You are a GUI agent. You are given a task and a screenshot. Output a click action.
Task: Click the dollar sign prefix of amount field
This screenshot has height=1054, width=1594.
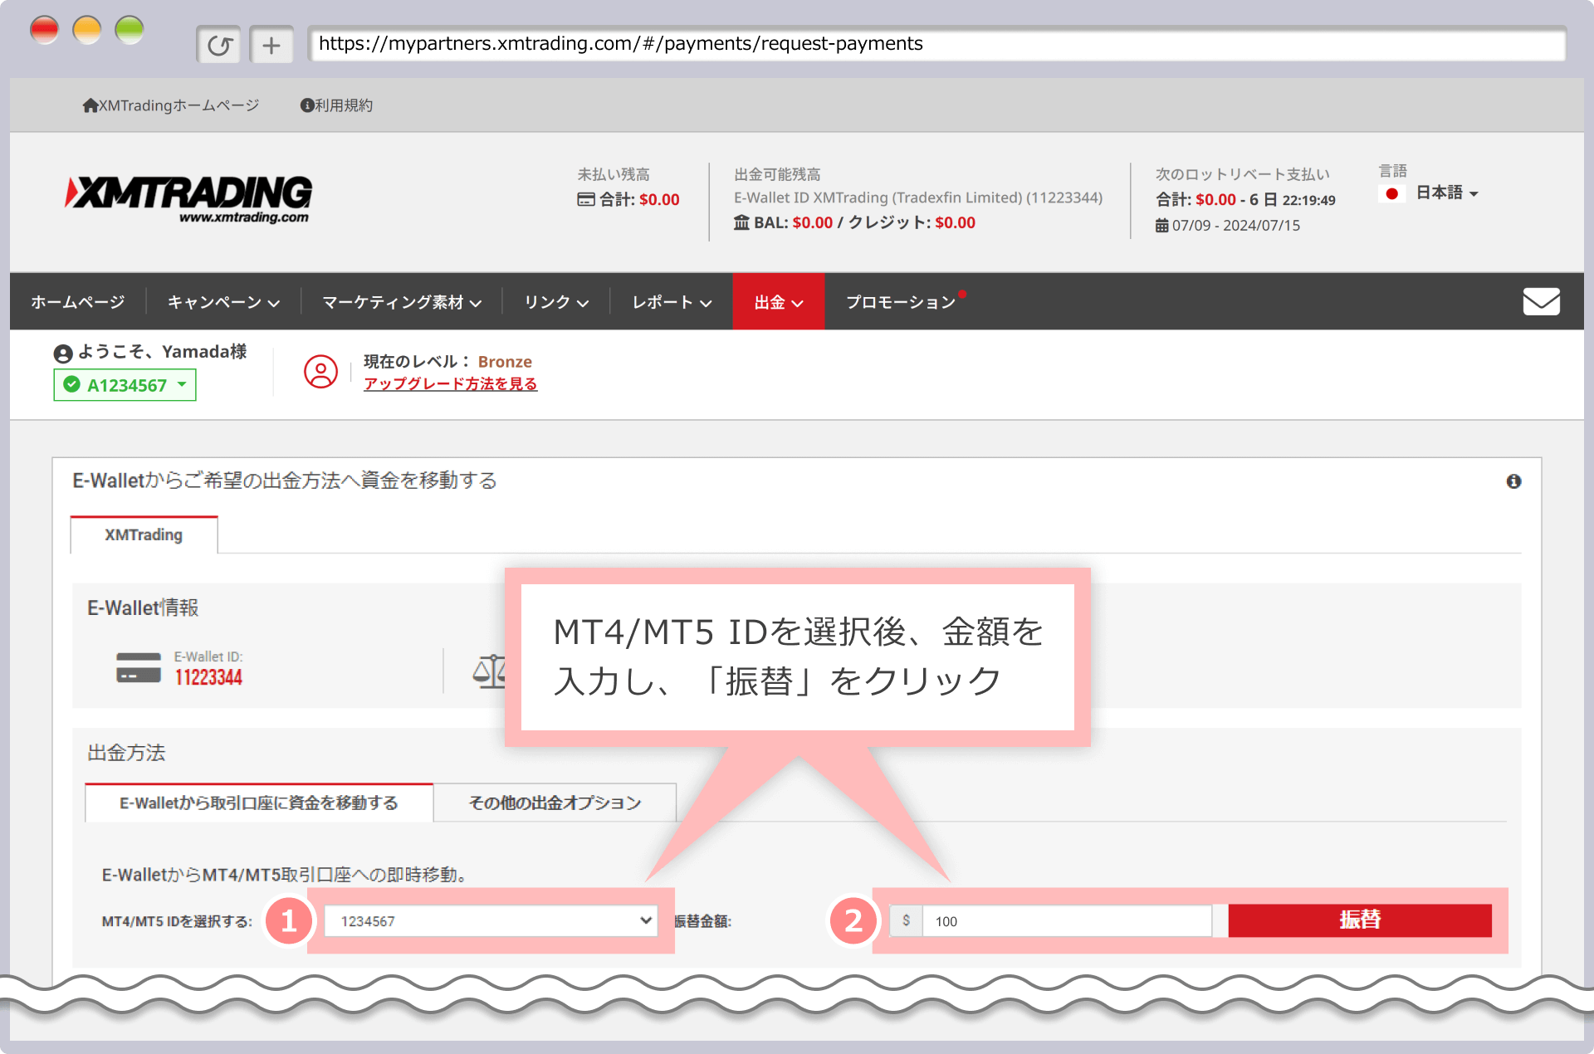click(906, 921)
